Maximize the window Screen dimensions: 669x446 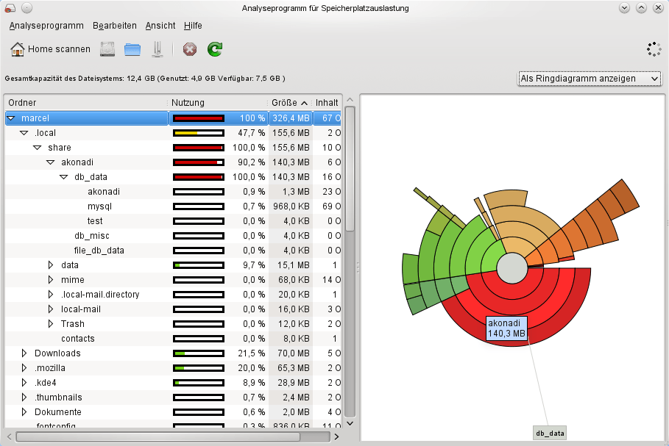point(641,8)
